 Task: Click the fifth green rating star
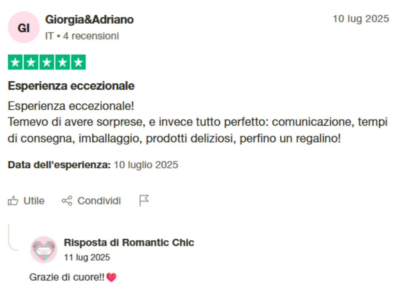tap(78, 62)
